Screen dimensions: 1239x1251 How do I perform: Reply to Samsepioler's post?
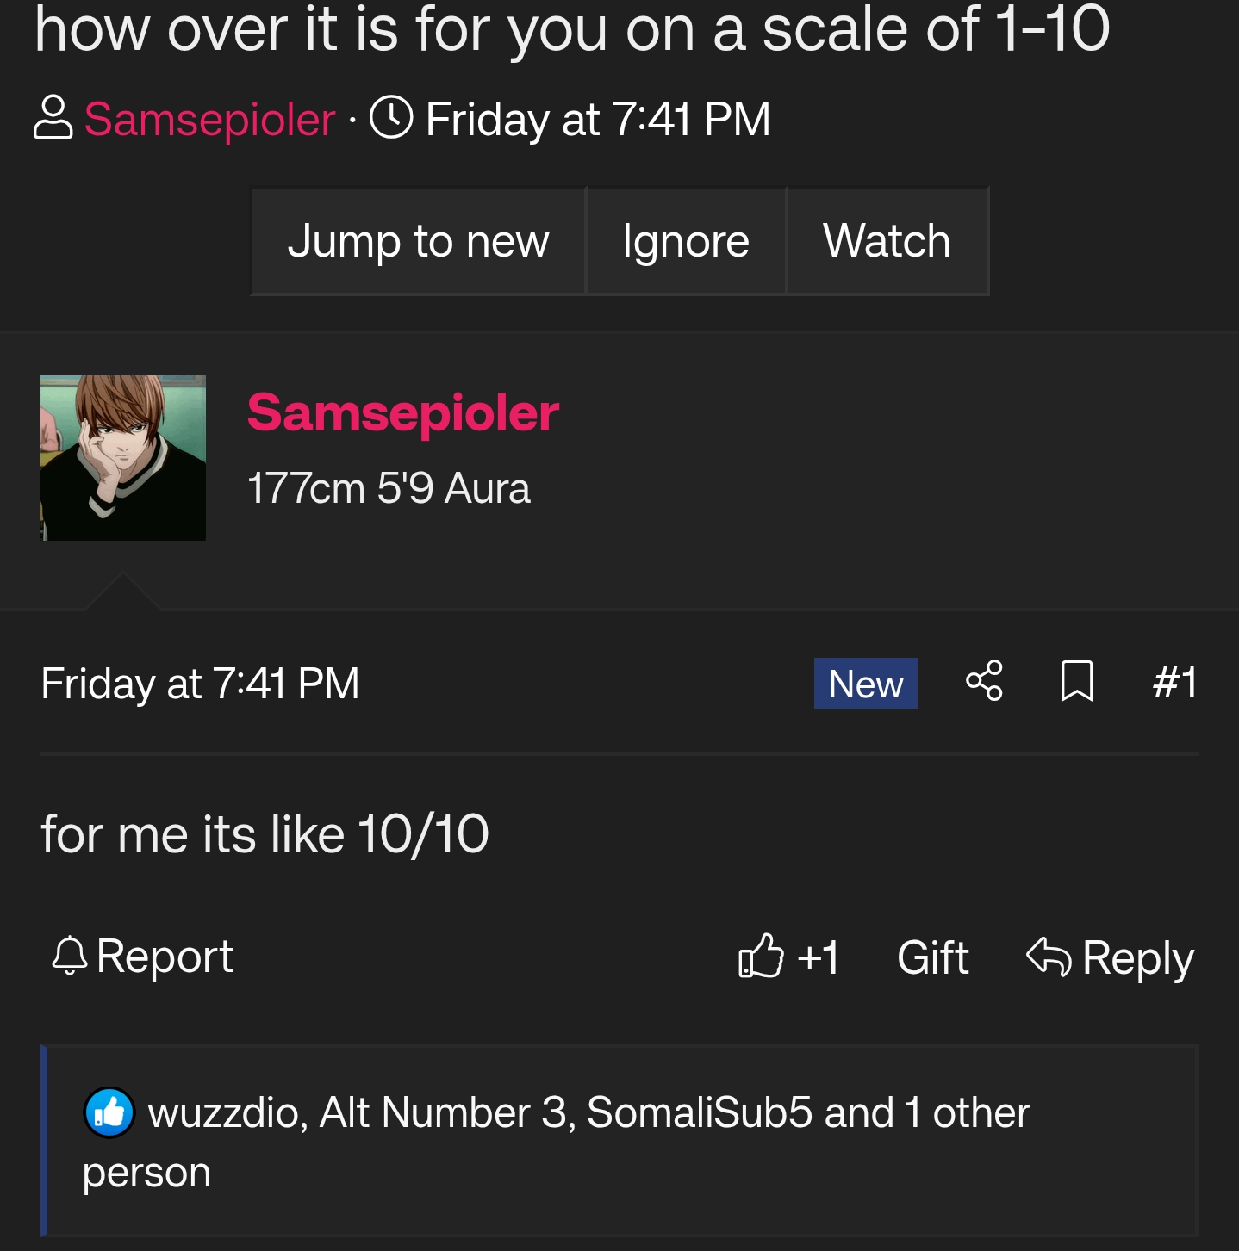click(1137, 956)
